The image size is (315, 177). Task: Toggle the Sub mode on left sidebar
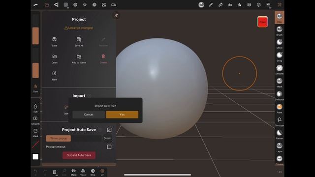click(x=35, y=108)
